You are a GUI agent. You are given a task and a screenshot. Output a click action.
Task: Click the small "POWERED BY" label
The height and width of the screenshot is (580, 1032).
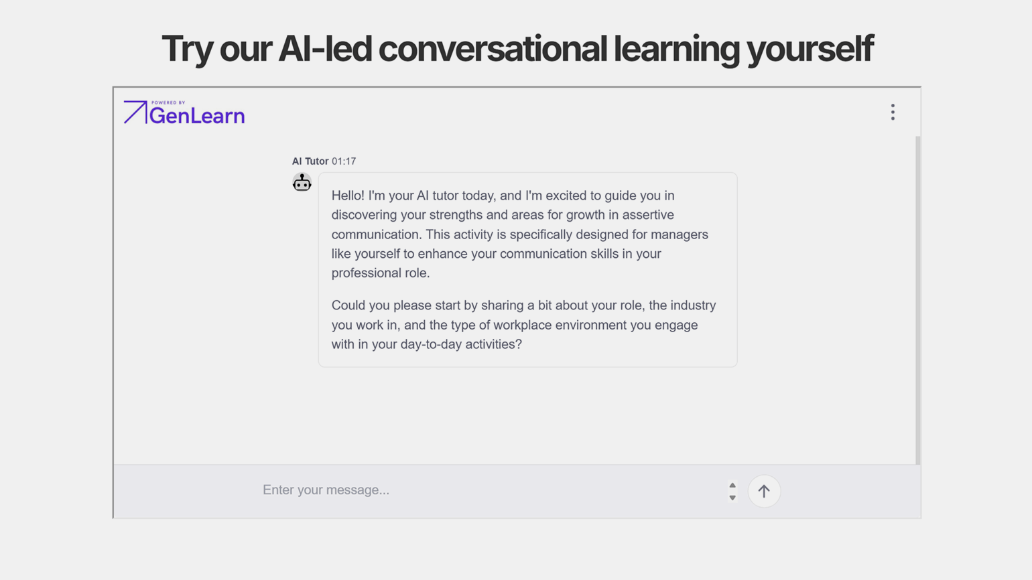[x=168, y=102]
